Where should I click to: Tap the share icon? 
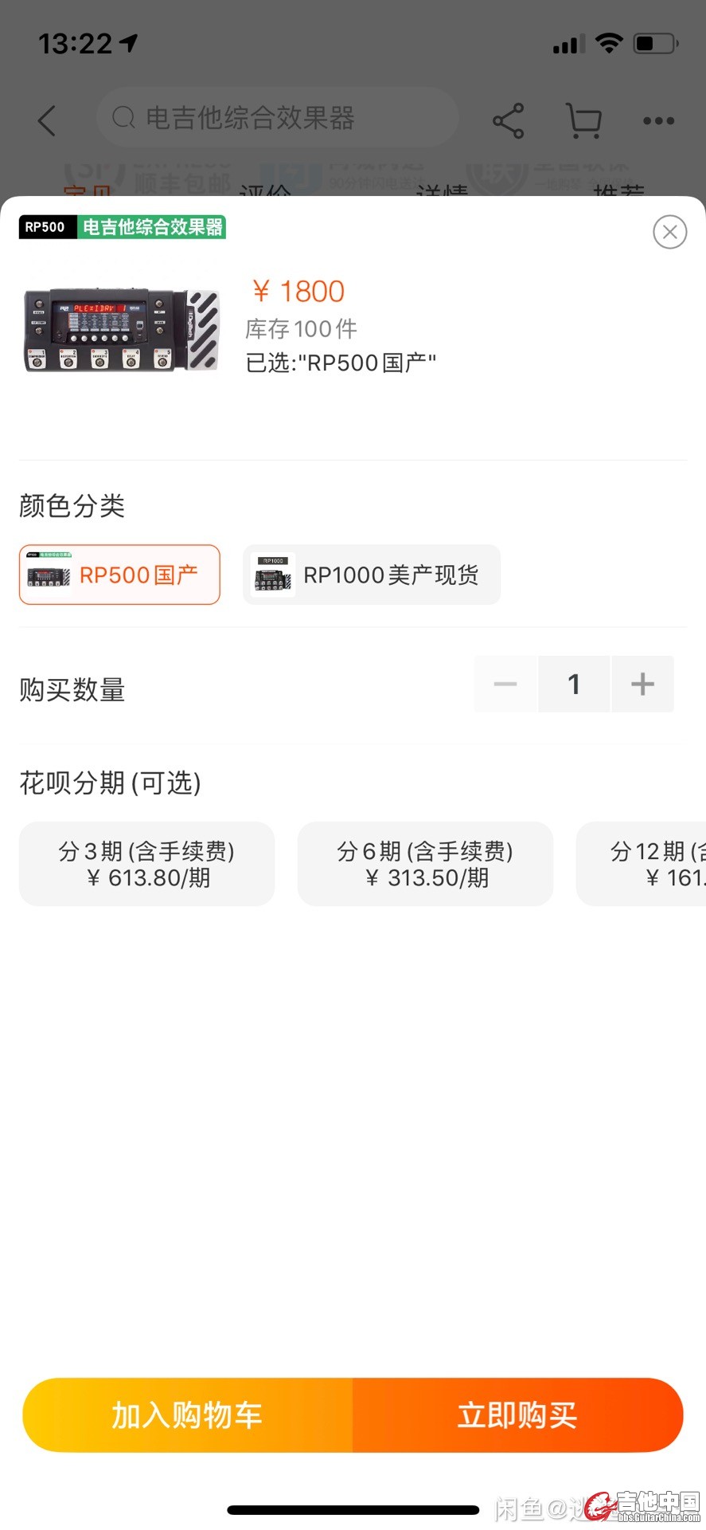tap(508, 120)
